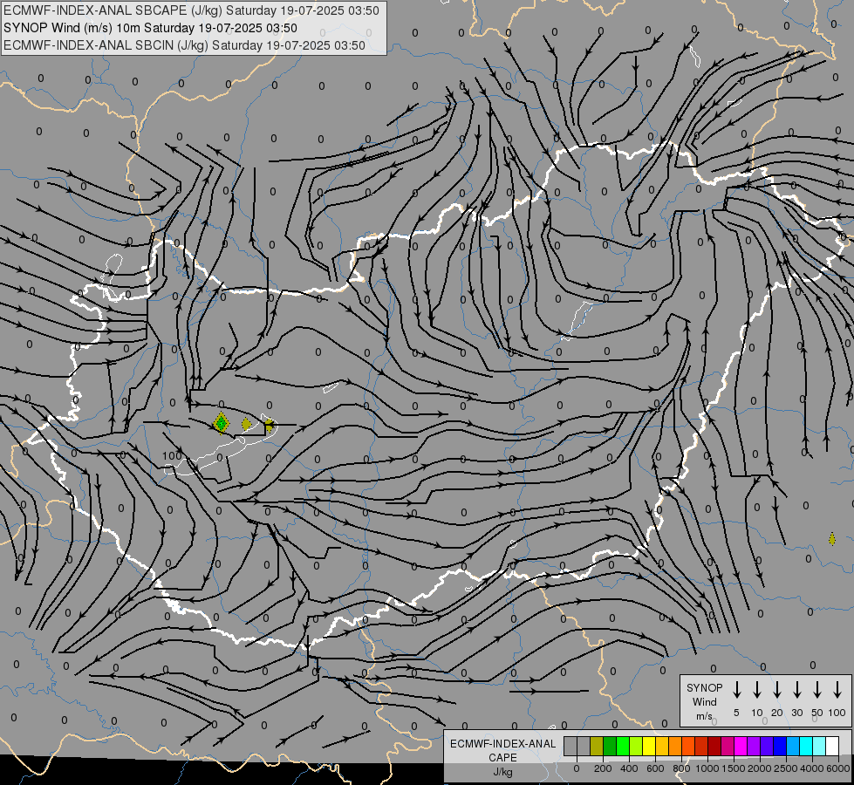Viewport: 854px width, 785px height.
Task: Click the '2500' tick label on colorbar
Action: coord(786,768)
